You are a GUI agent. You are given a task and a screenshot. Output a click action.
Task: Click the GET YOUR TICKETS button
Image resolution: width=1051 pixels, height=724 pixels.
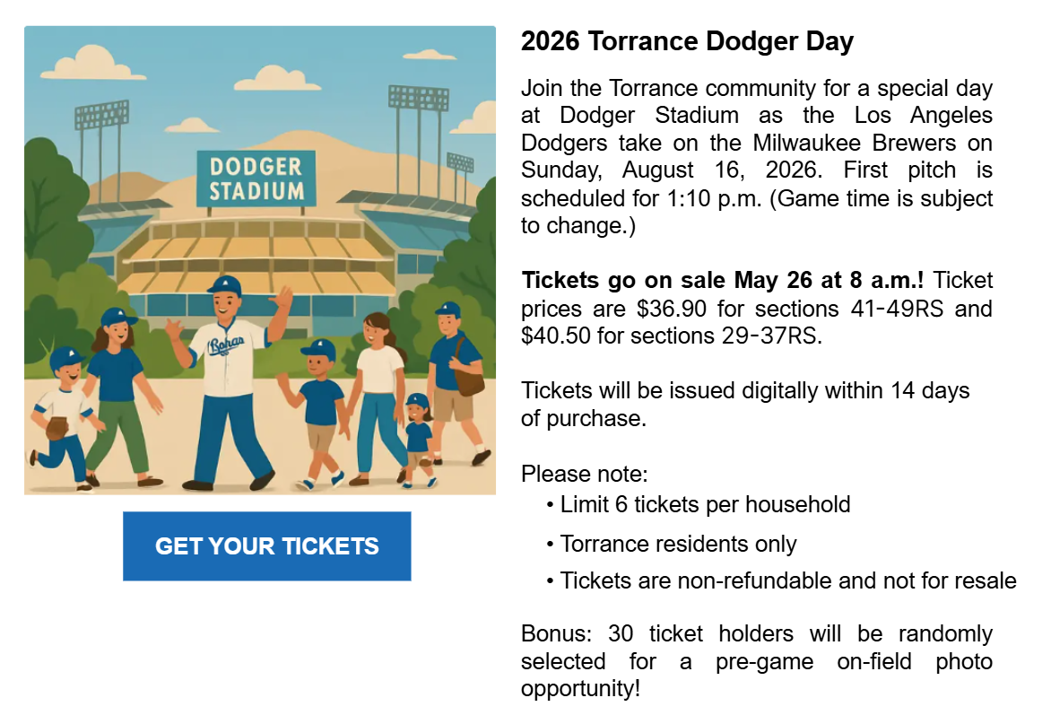pos(266,545)
